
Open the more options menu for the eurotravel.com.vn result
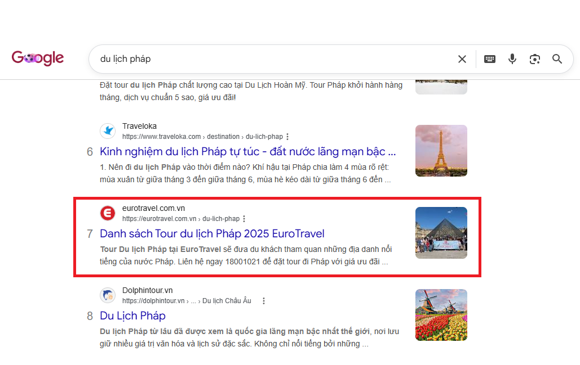tap(244, 219)
